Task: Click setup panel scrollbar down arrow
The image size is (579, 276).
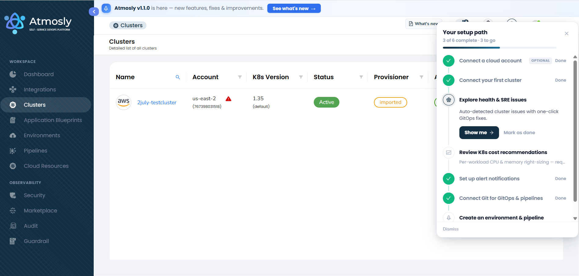Action: pyautogui.click(x=575, y=219)
